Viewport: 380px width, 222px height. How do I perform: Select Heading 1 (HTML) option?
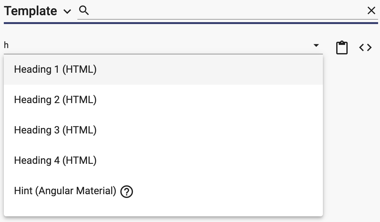[x=163, y=70]
